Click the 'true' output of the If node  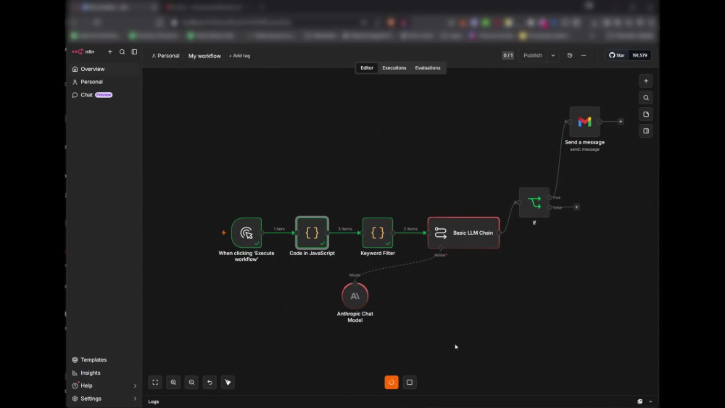(x=550, y=197)
